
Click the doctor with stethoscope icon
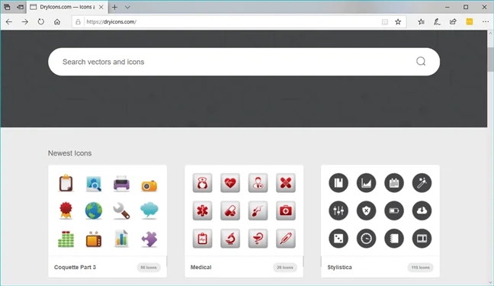coord(258,183)
